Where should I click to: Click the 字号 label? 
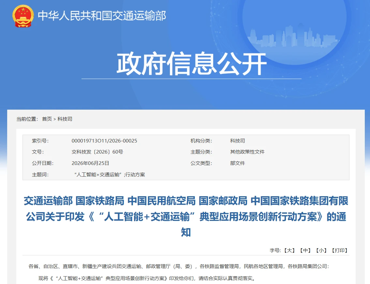pos(275,250)
